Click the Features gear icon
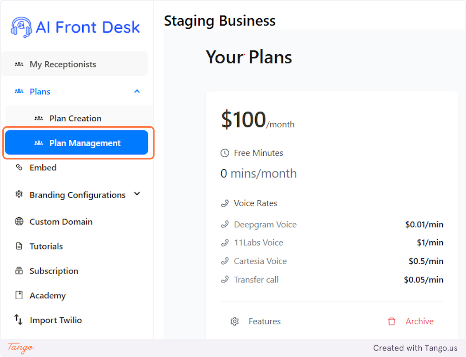This screenshot has height=357, width=466. pos(235,321)
